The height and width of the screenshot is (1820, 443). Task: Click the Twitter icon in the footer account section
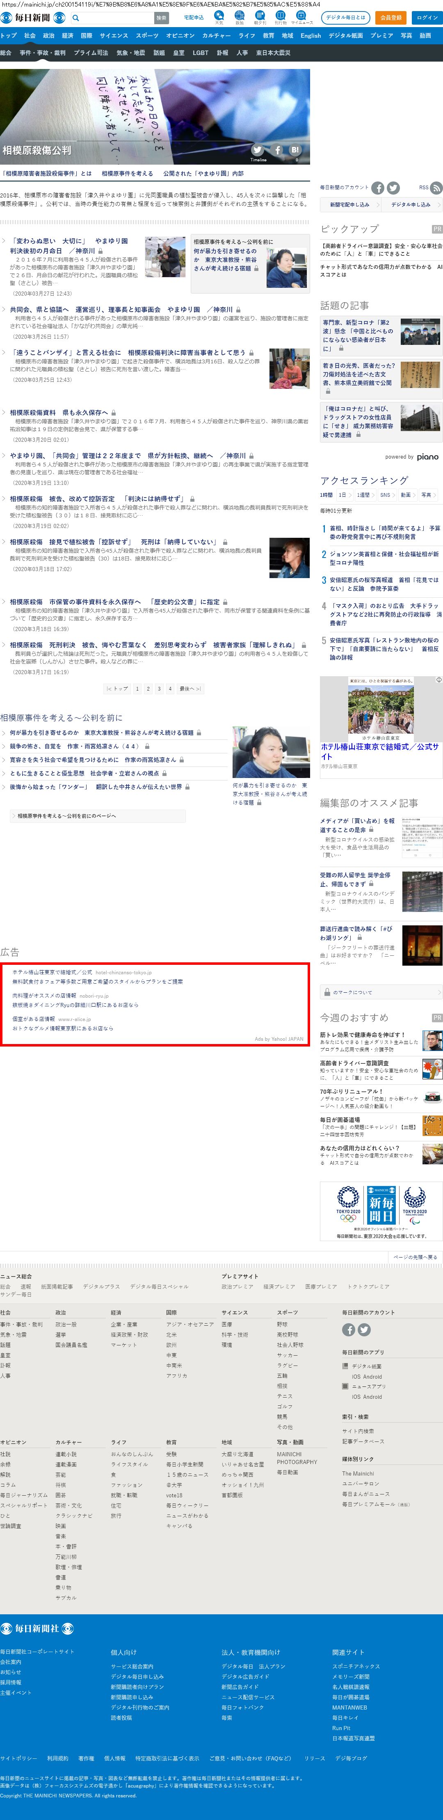pos(364,1330)
